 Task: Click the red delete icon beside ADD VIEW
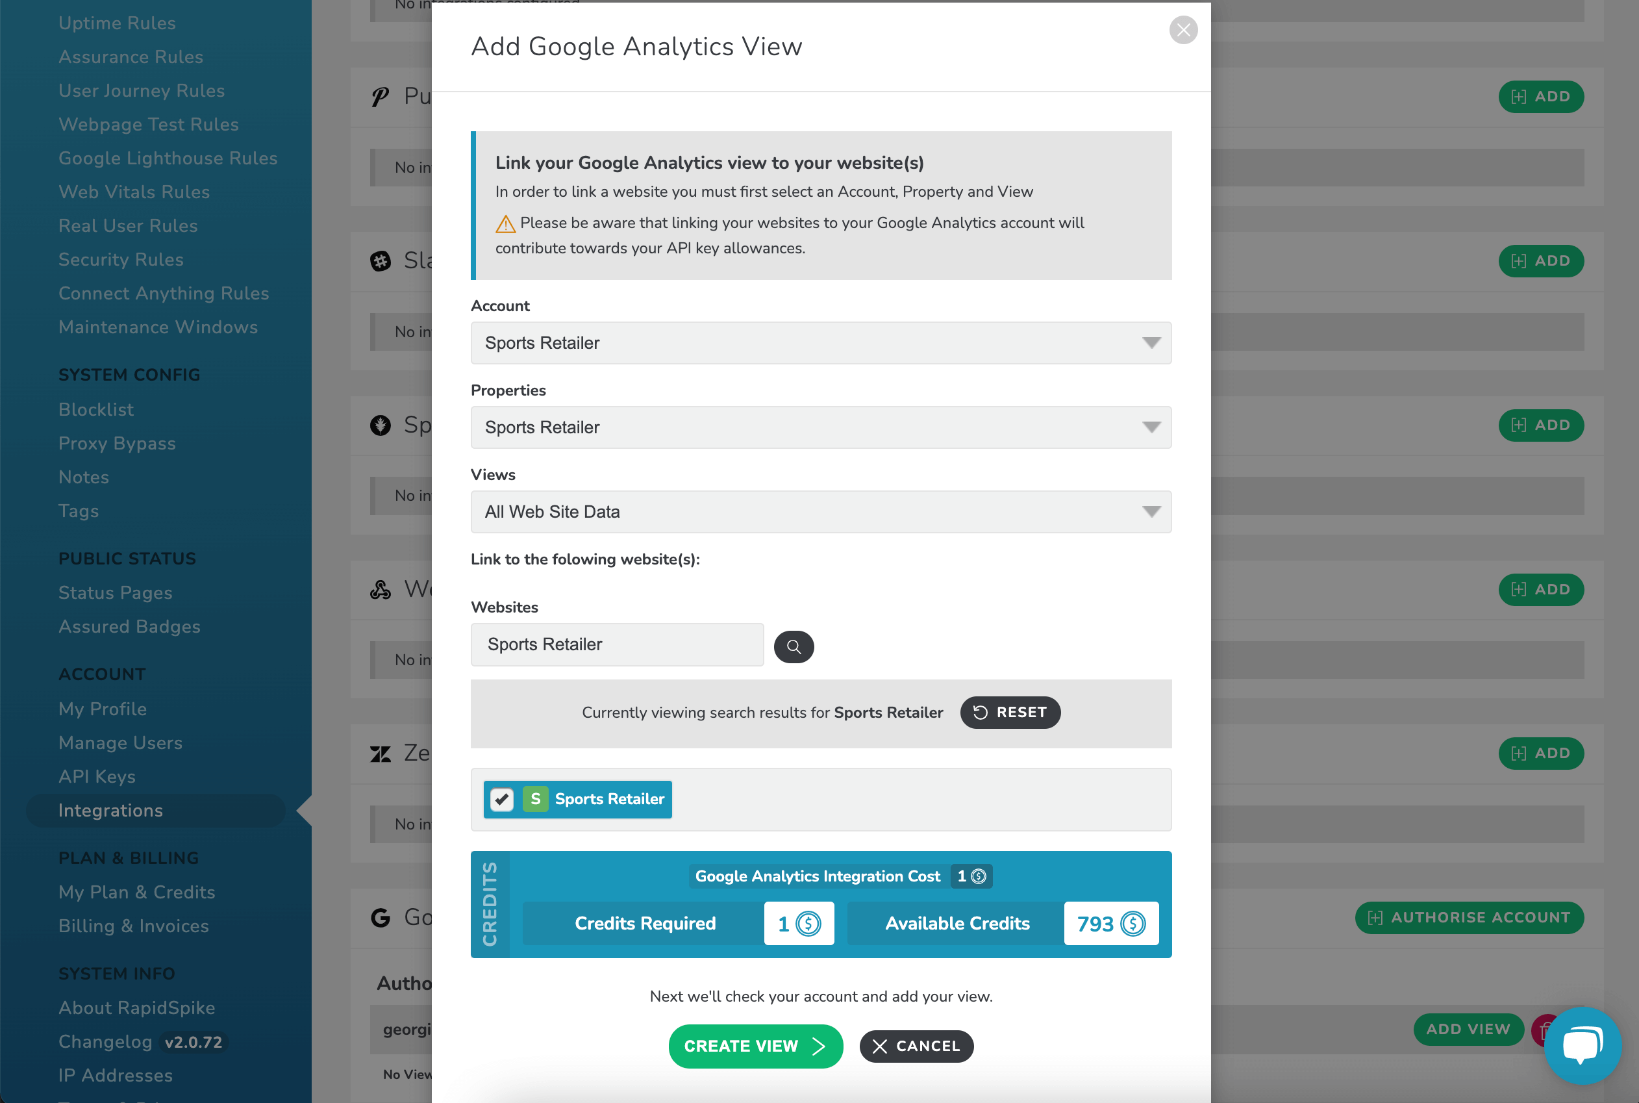point(1544,1030)
